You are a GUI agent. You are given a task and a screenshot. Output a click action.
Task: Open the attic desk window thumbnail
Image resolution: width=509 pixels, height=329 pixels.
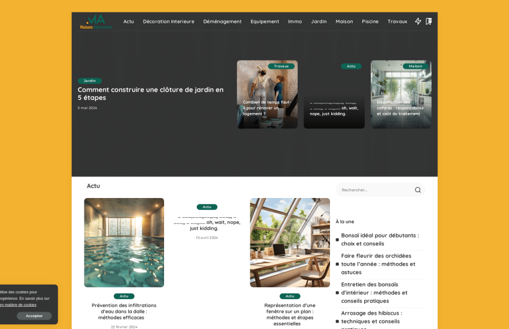pos(289,242)
